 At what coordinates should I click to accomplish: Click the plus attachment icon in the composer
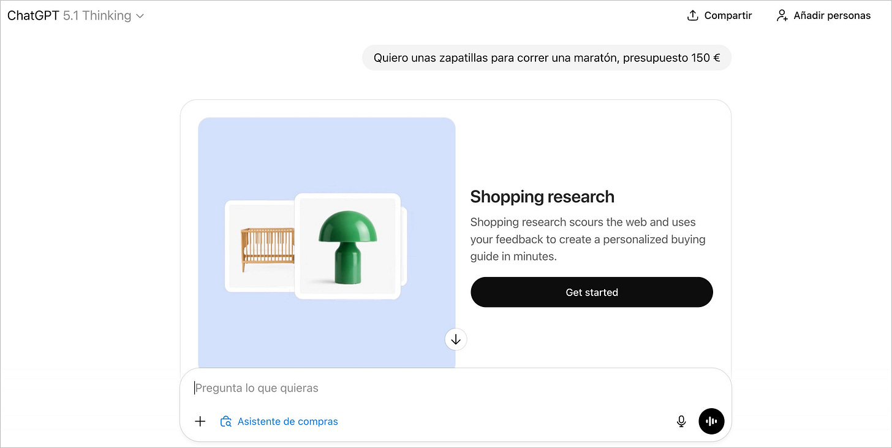[x=200, y=421]
